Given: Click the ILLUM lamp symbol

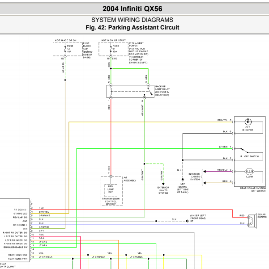Looking at the screenshot, I should click(249, 172).
